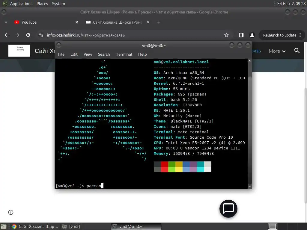Open terminal View menu
Viewport: 307px width, 230px height.
[x=88, y=54]
